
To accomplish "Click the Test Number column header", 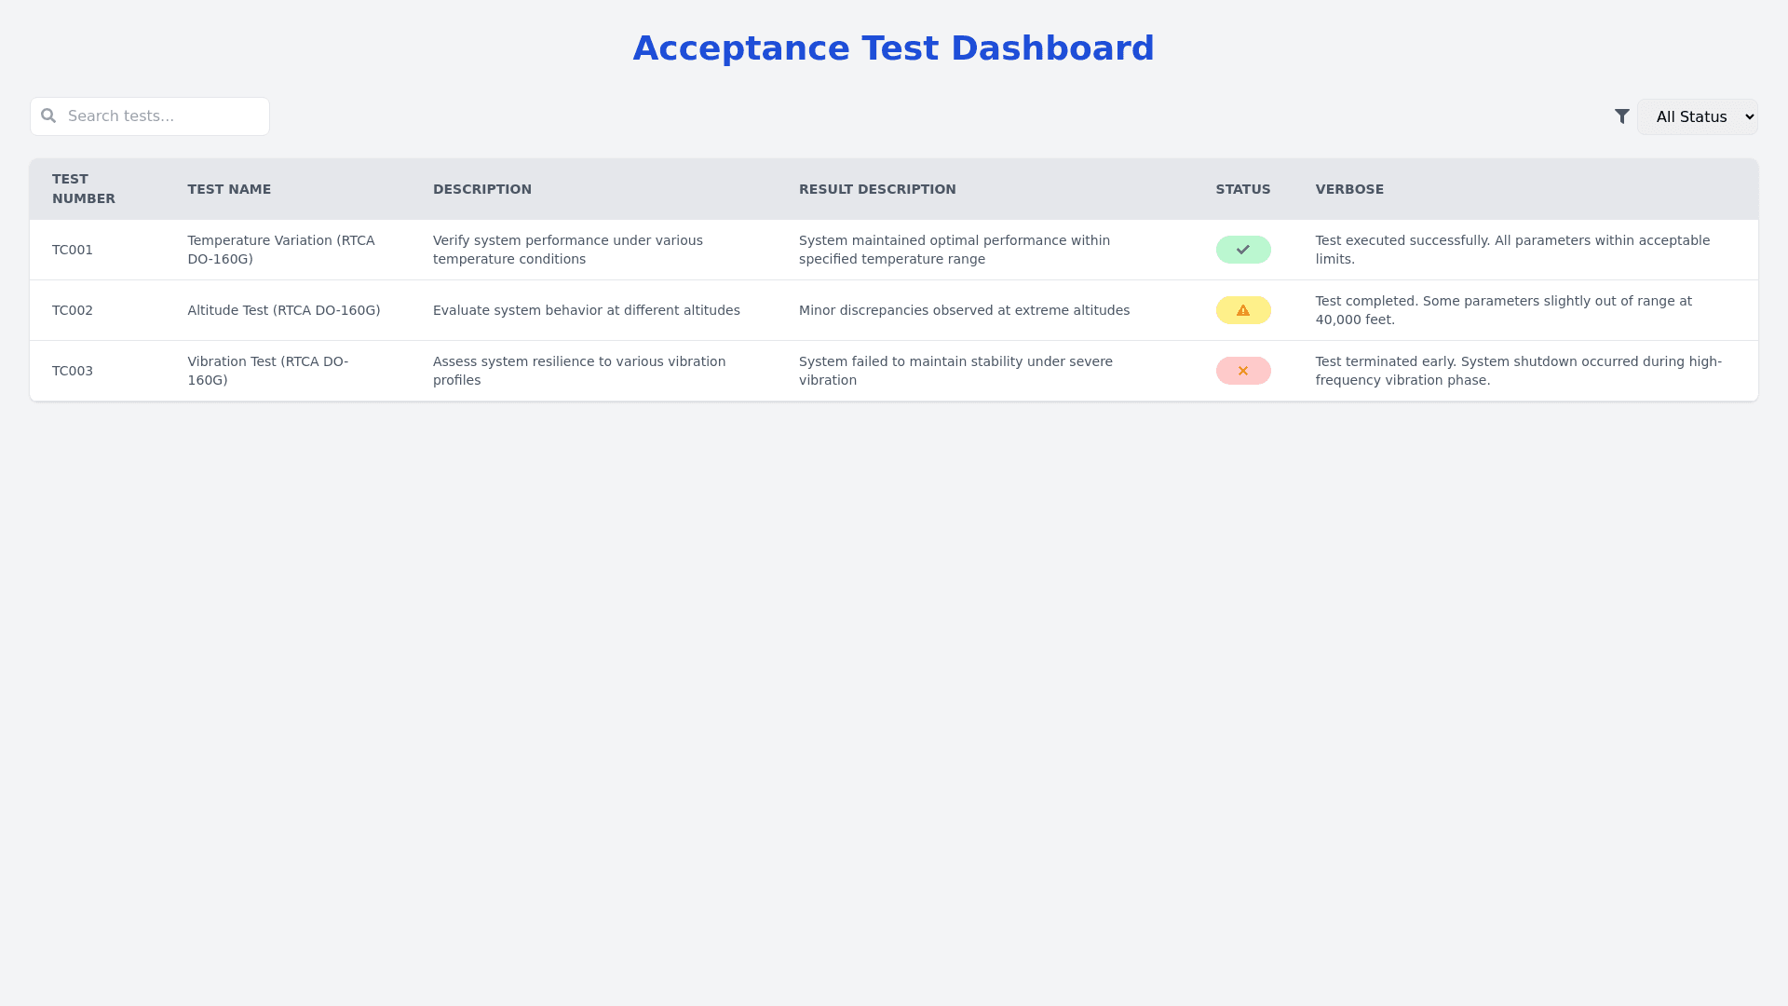I will (x=84, y=189).
